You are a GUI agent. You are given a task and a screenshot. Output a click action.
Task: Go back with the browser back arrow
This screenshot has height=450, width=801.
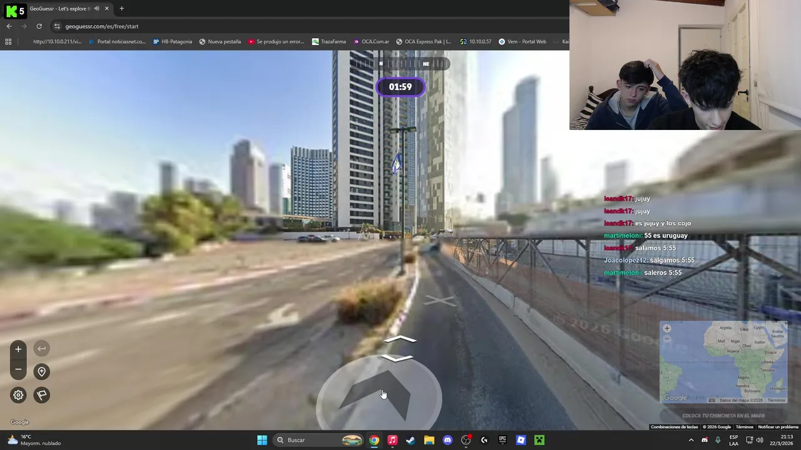[9, 26]
